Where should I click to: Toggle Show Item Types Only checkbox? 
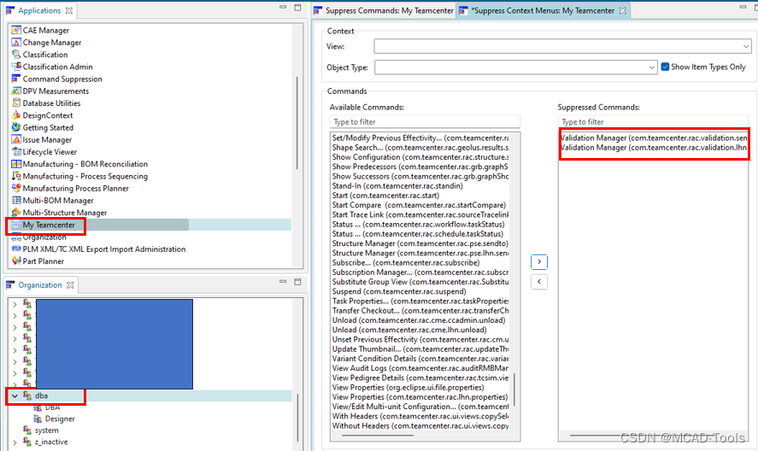pos(665,67)
